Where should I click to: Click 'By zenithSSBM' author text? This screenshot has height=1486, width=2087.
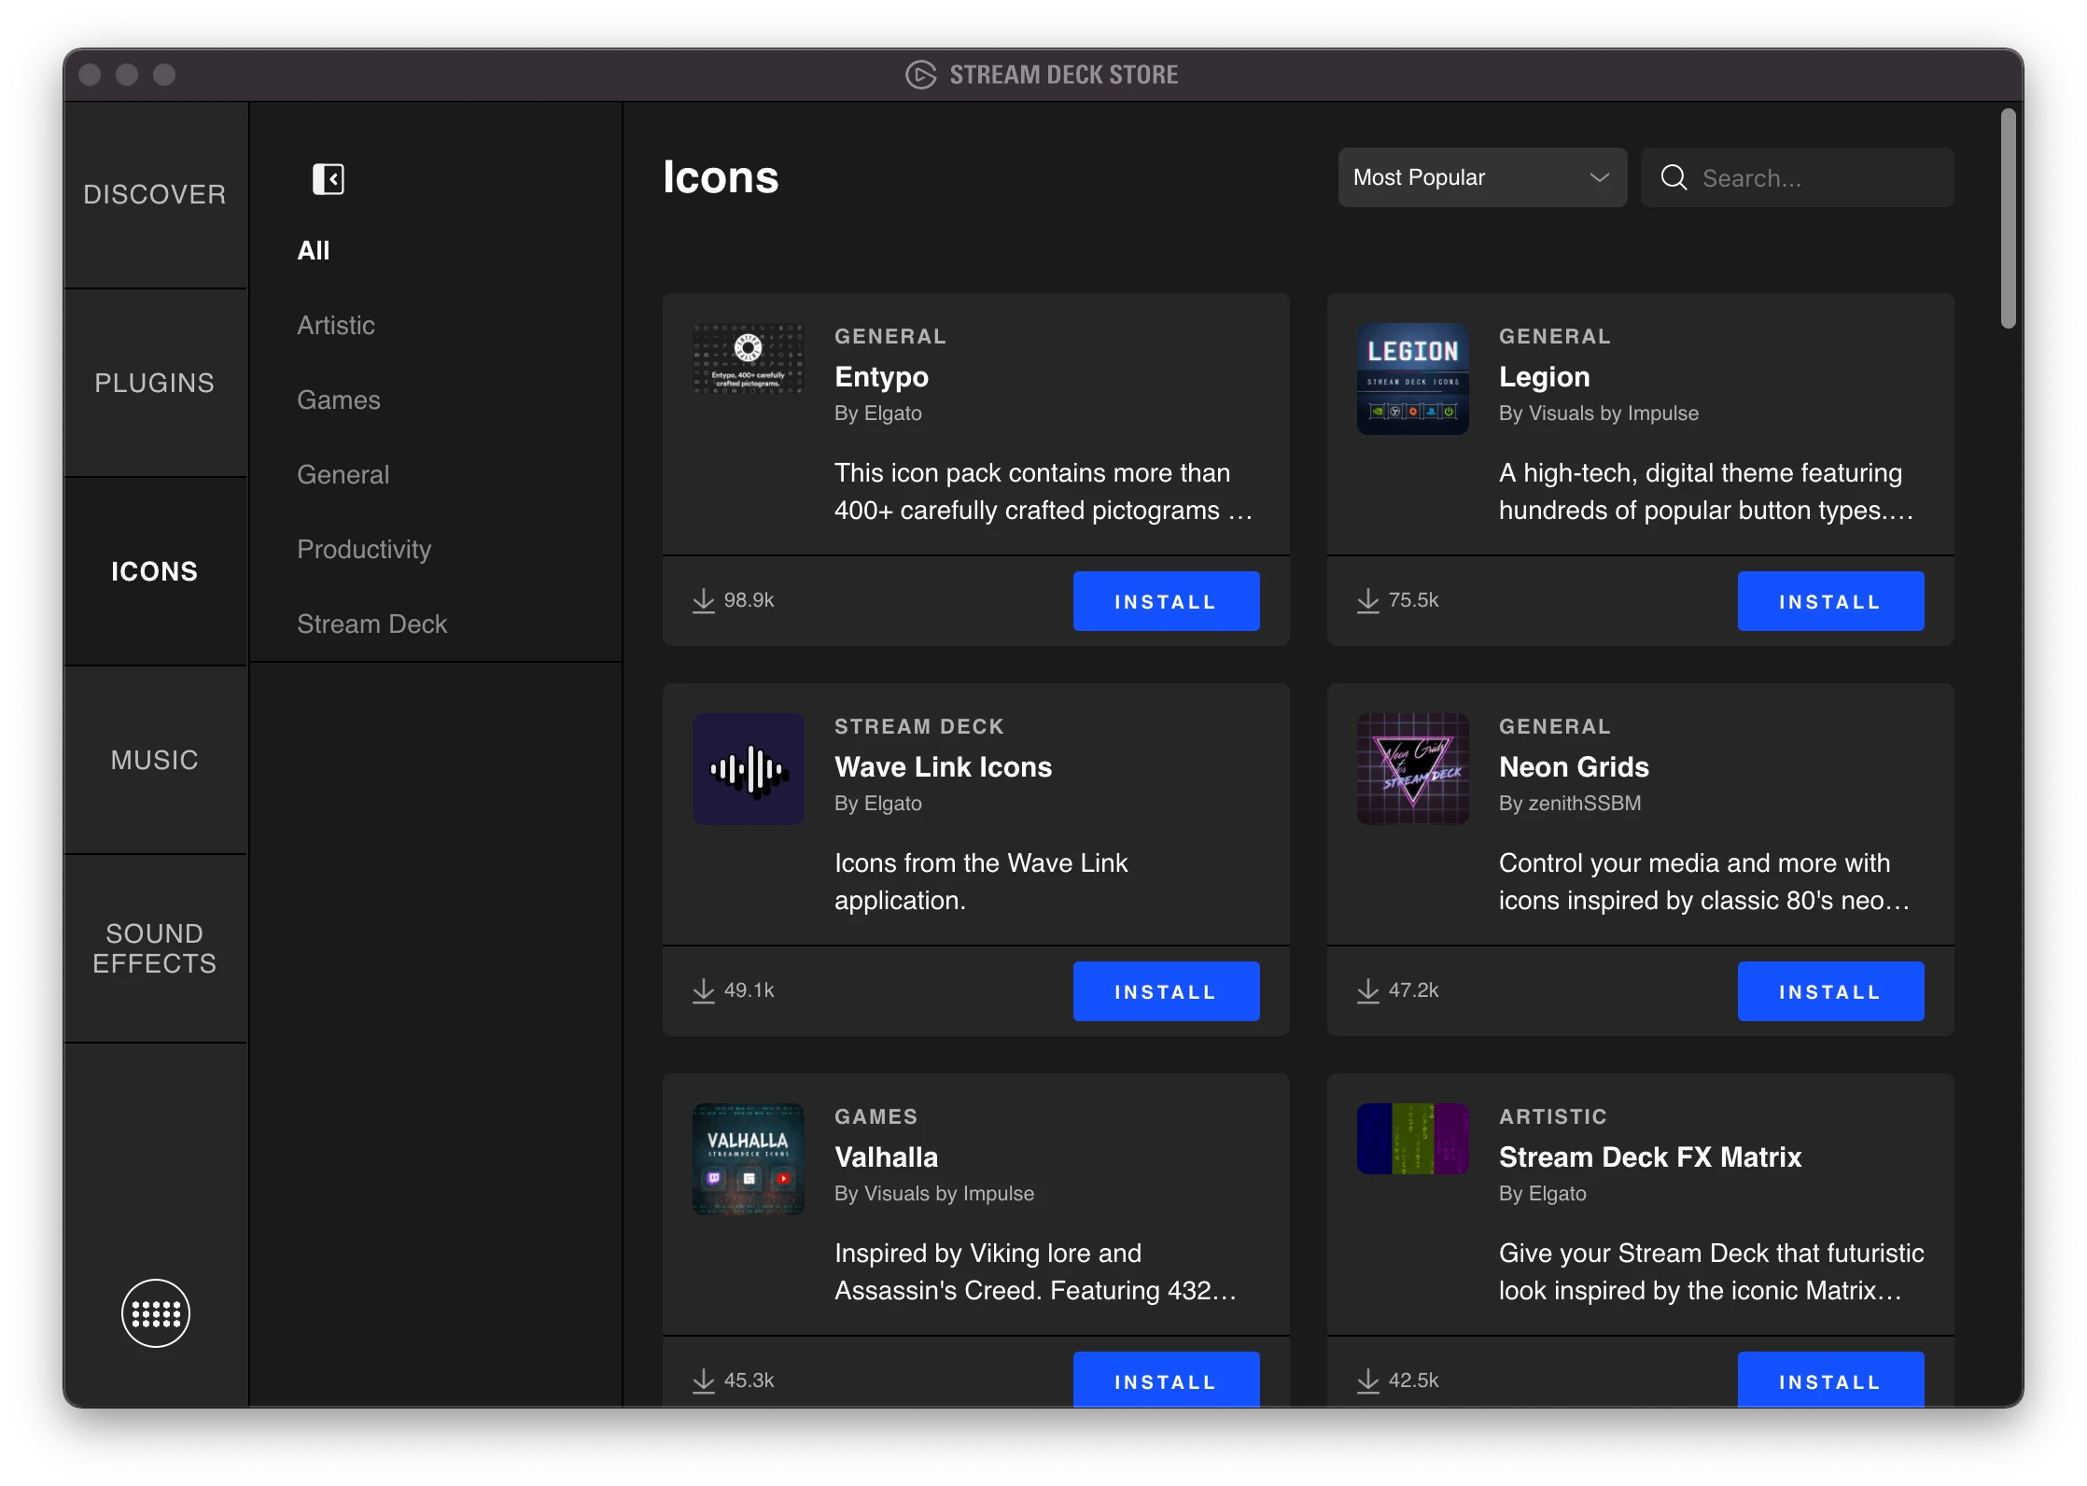1570,803
